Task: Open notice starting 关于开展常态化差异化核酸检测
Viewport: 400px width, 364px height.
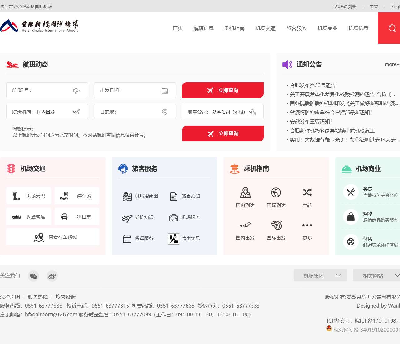Action: point(341,94)
